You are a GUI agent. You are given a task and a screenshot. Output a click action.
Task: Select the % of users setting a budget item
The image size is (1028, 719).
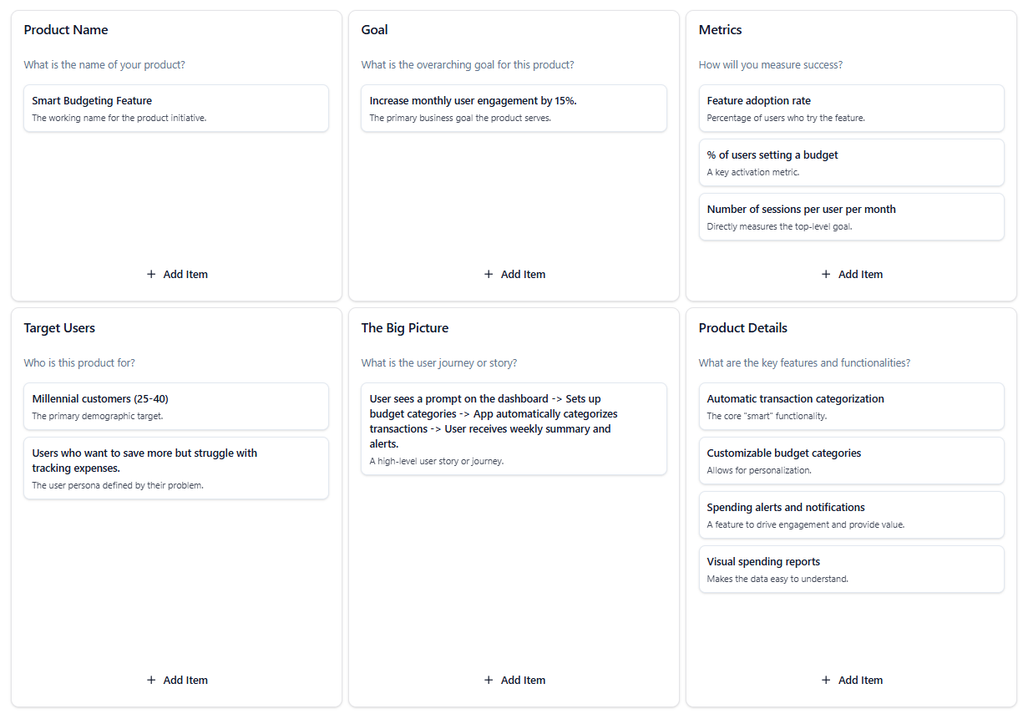point(851,162)
